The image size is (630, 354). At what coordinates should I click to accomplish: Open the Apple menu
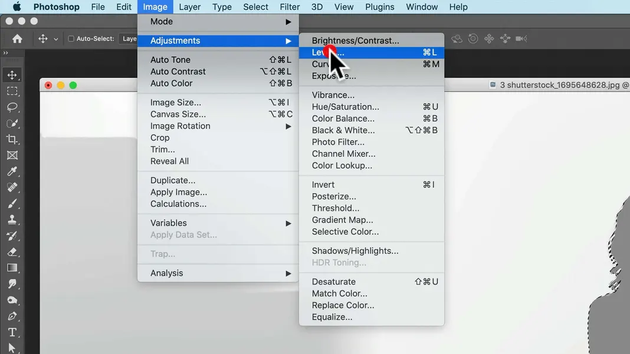click(17, 7)
